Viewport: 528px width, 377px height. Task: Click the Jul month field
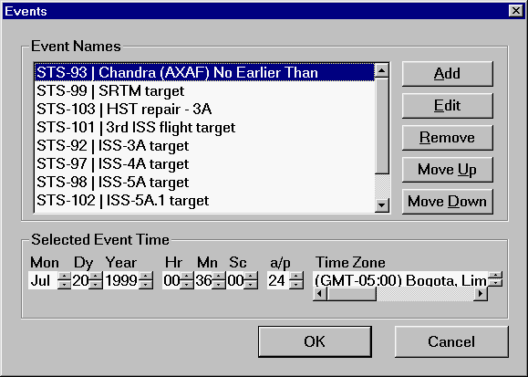coord(43,280)
